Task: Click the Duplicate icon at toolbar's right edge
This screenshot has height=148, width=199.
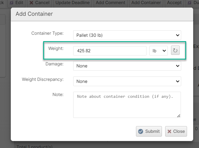Action: click(187, 3)
